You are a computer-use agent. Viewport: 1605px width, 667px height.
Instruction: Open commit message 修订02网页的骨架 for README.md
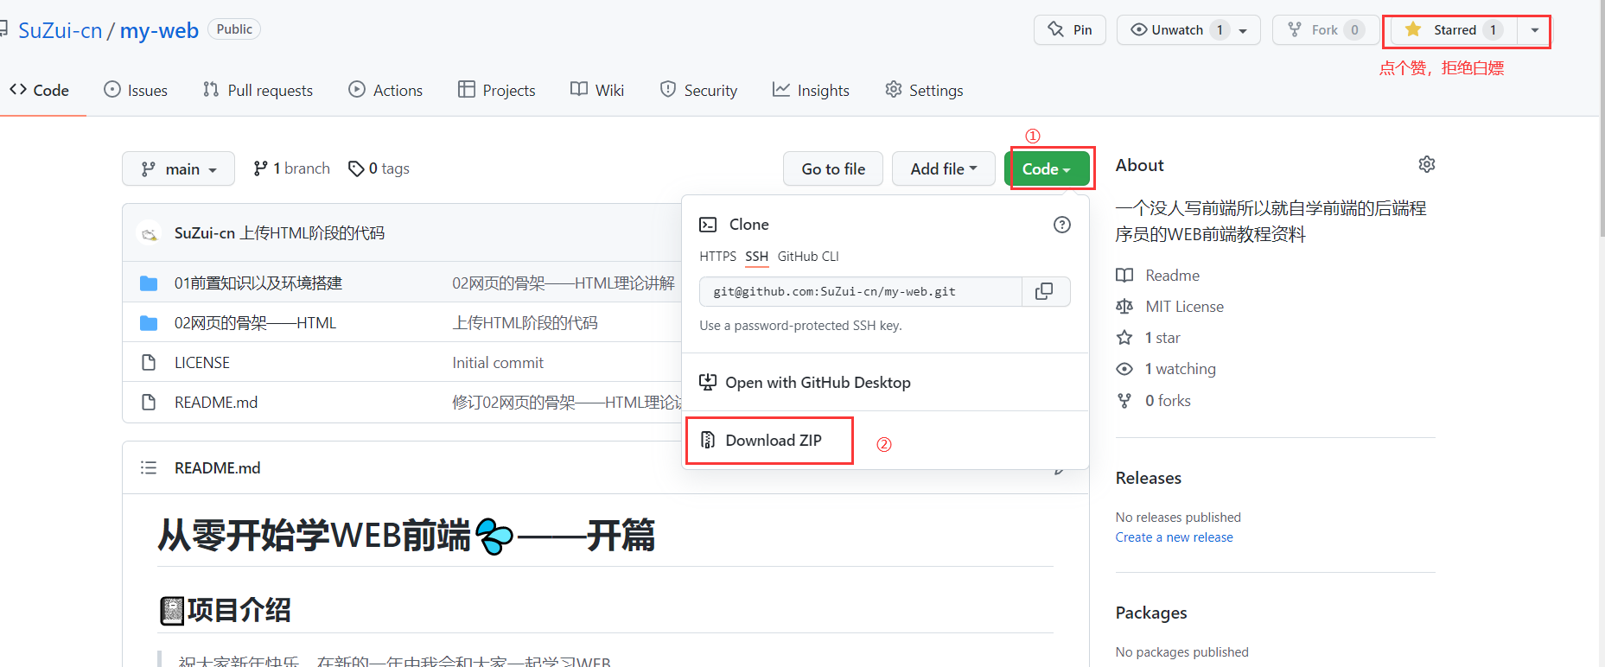(567, 403)
